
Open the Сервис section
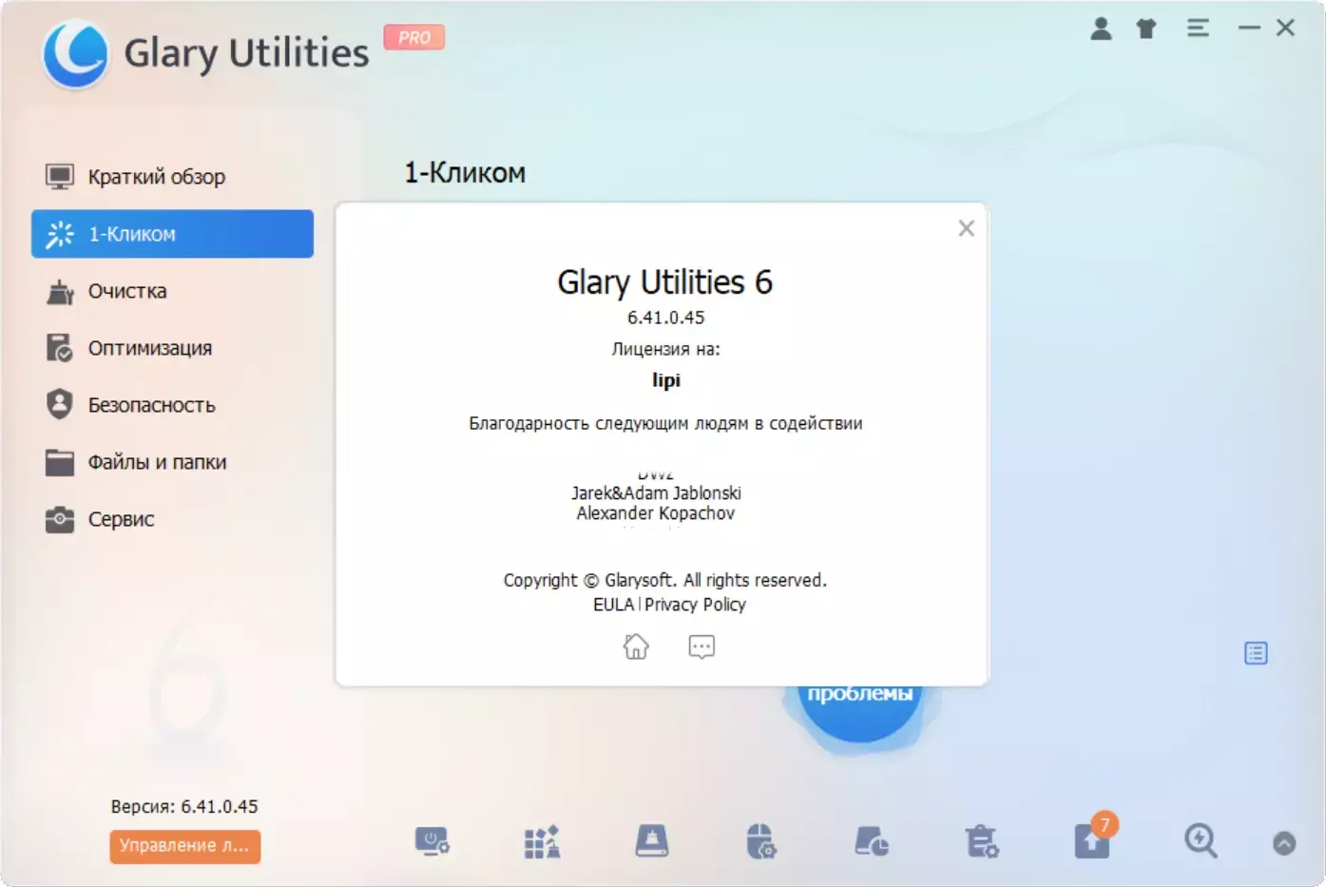172,519
